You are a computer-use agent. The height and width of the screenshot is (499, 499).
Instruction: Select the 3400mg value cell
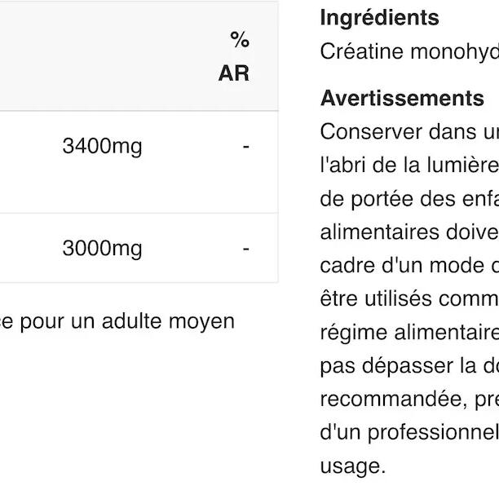tap(102, 147)
